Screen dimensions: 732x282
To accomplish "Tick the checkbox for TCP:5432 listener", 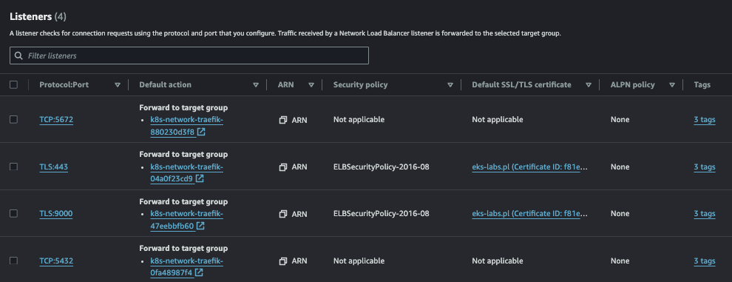I will (x=13, y=260).
